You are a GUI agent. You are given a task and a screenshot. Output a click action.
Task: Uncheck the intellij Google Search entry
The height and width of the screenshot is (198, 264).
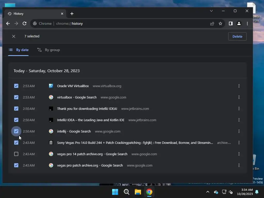[x=16, y=131]
